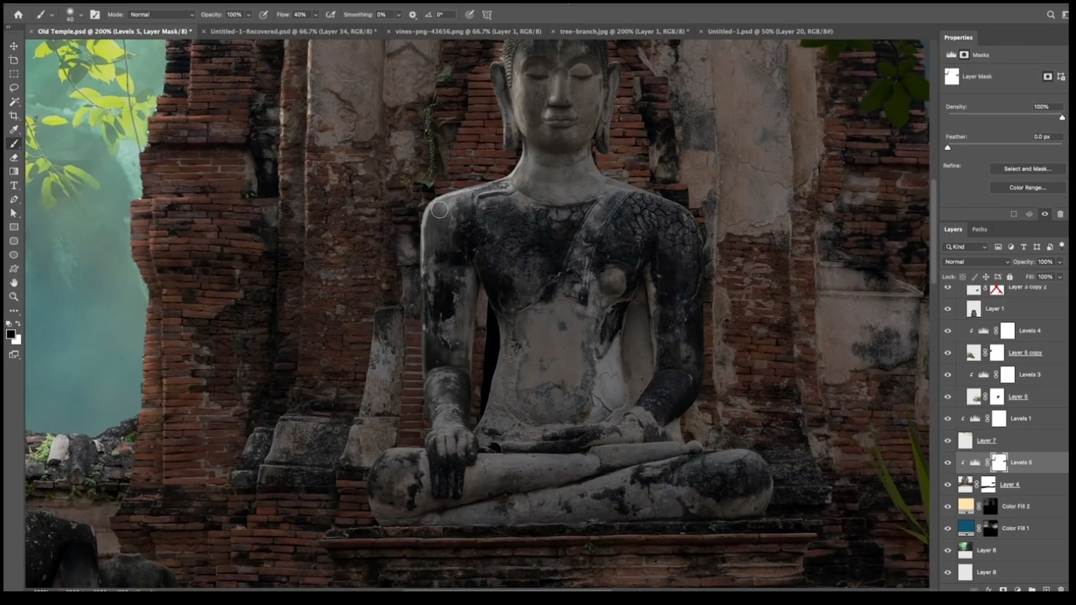Open the search icon at top right
Image resolution: width=1076 pixels, height=605 pixels.
pyautogui.click(x=1051, y=15)
